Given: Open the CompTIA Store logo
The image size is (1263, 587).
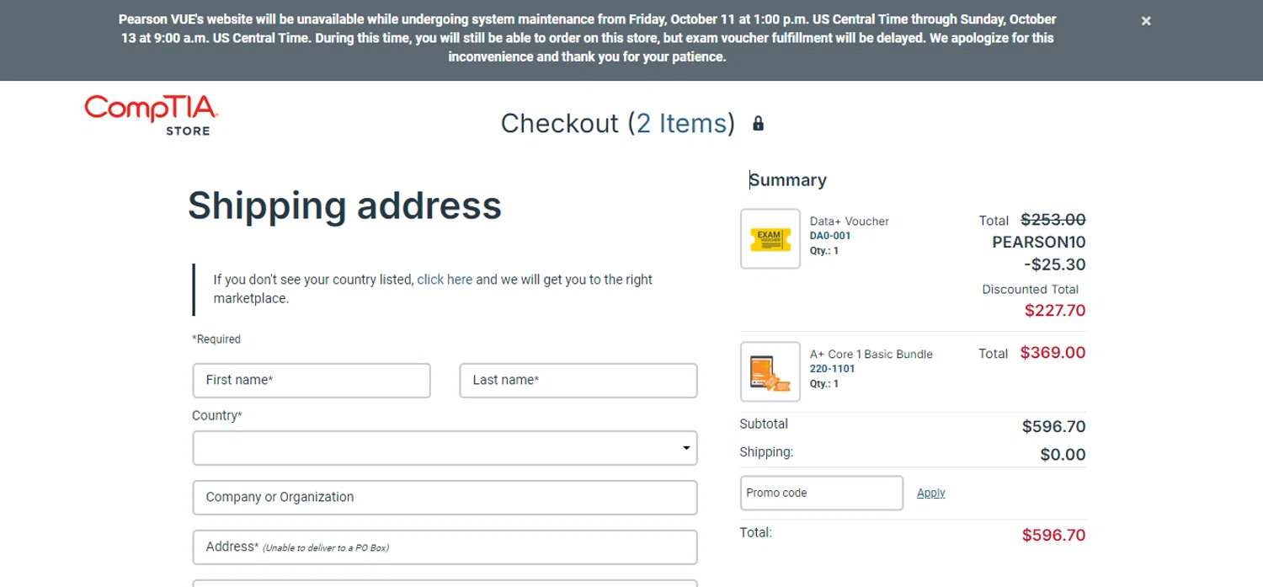Looking at the screenshot, I should coord(151,115).
